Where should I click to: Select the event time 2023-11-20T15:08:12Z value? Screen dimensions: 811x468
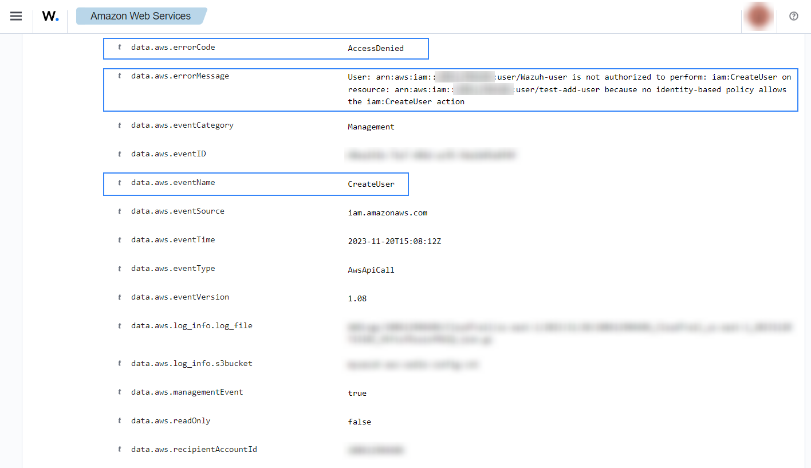click(x=394, y=242)
